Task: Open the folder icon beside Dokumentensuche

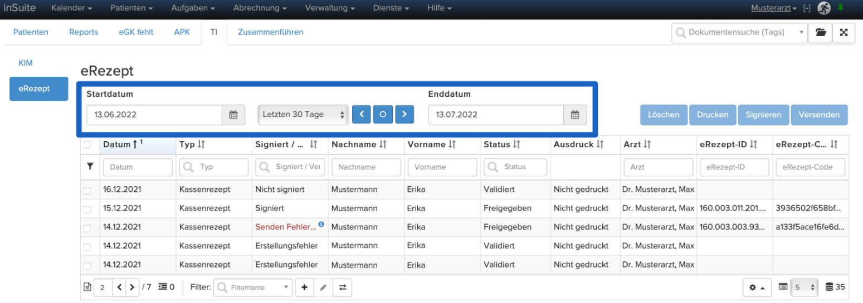Action: point(821,33)
